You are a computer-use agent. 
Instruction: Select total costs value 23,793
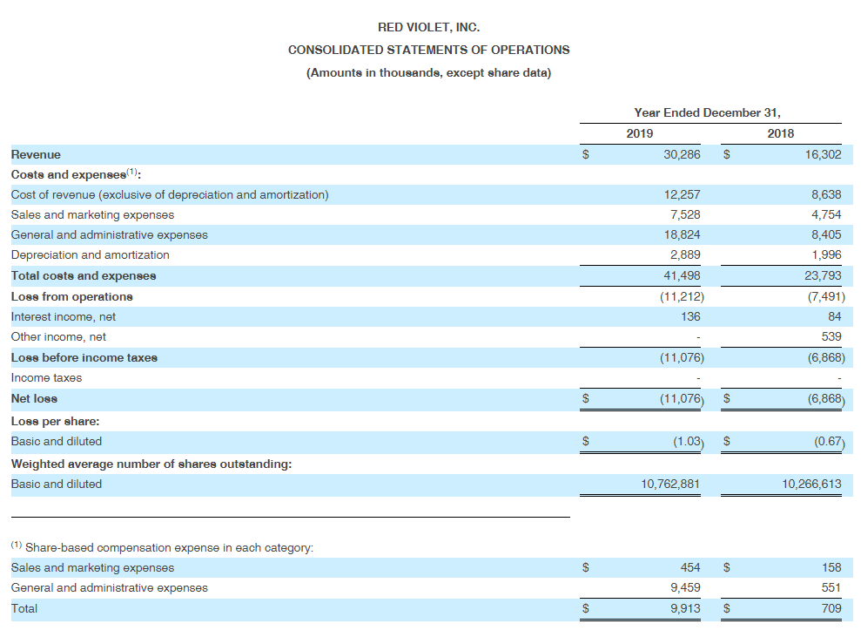click(823, 276)
